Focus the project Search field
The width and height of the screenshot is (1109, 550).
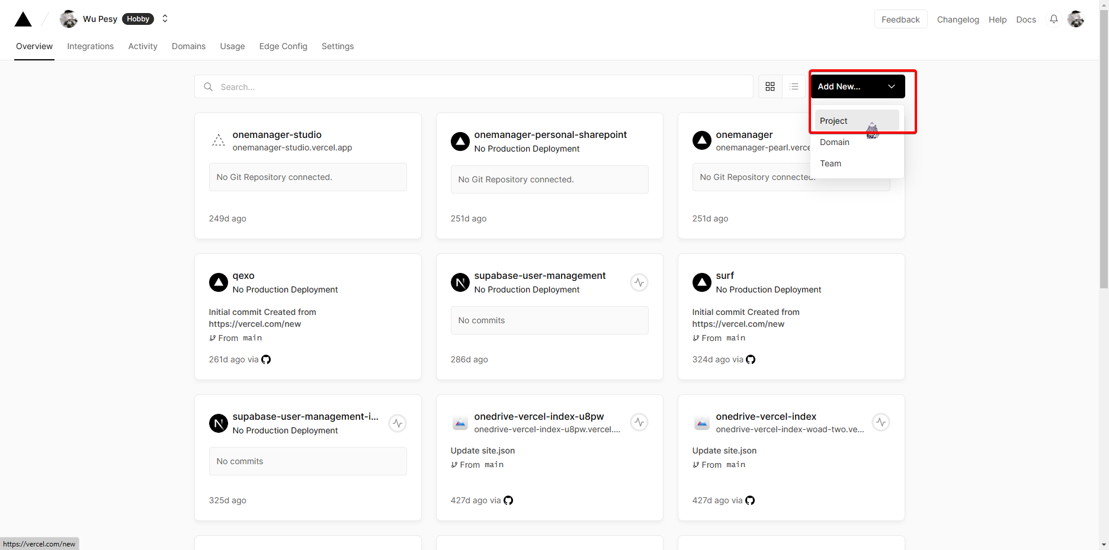[474, 86]
